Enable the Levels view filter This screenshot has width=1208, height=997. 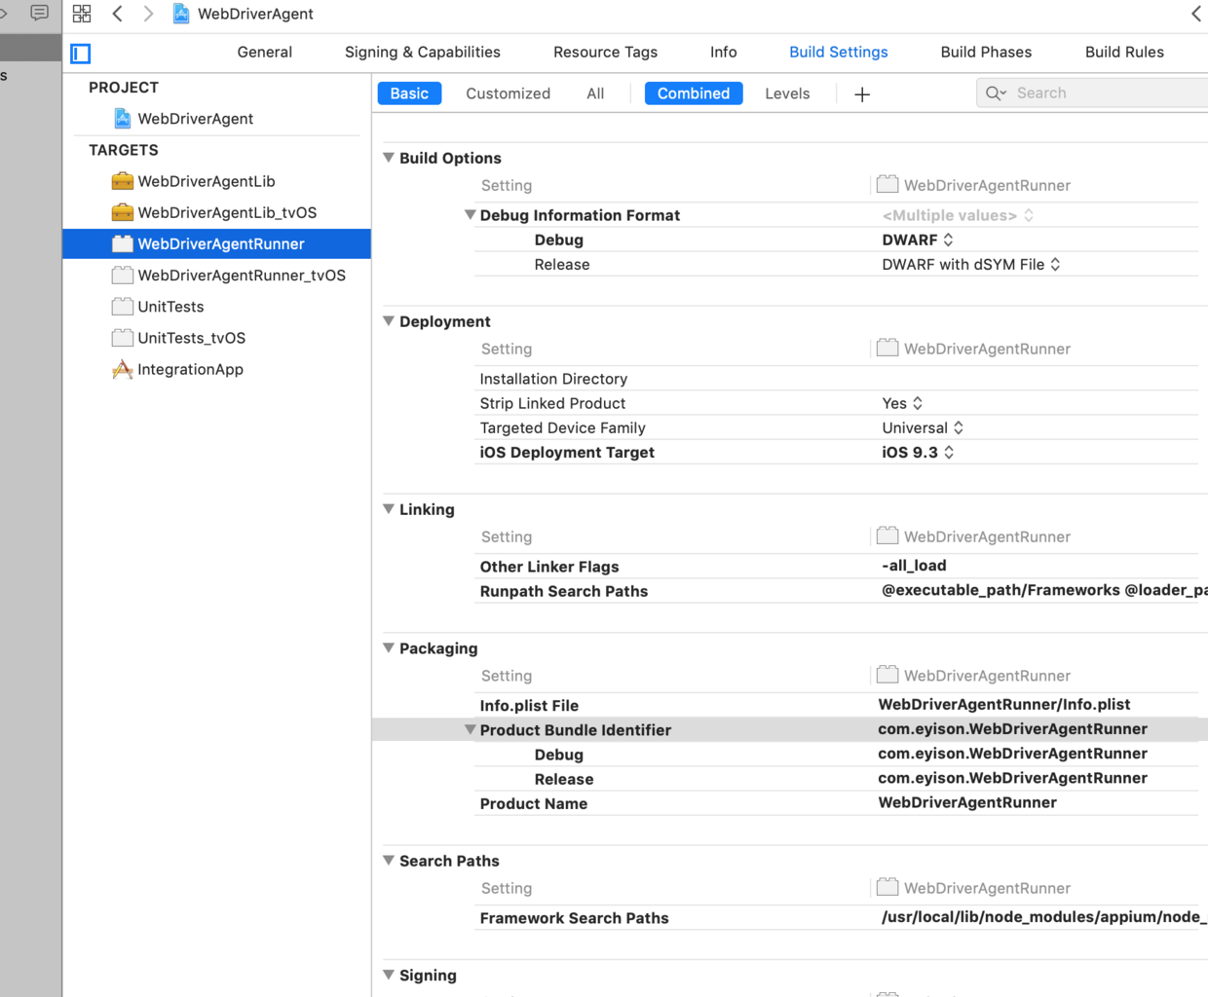click(x=787, y=93)
